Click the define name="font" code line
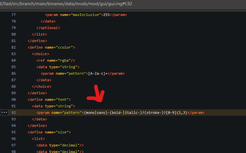The height and width of the screenshot is (153, 246). (x=49, y=99)
